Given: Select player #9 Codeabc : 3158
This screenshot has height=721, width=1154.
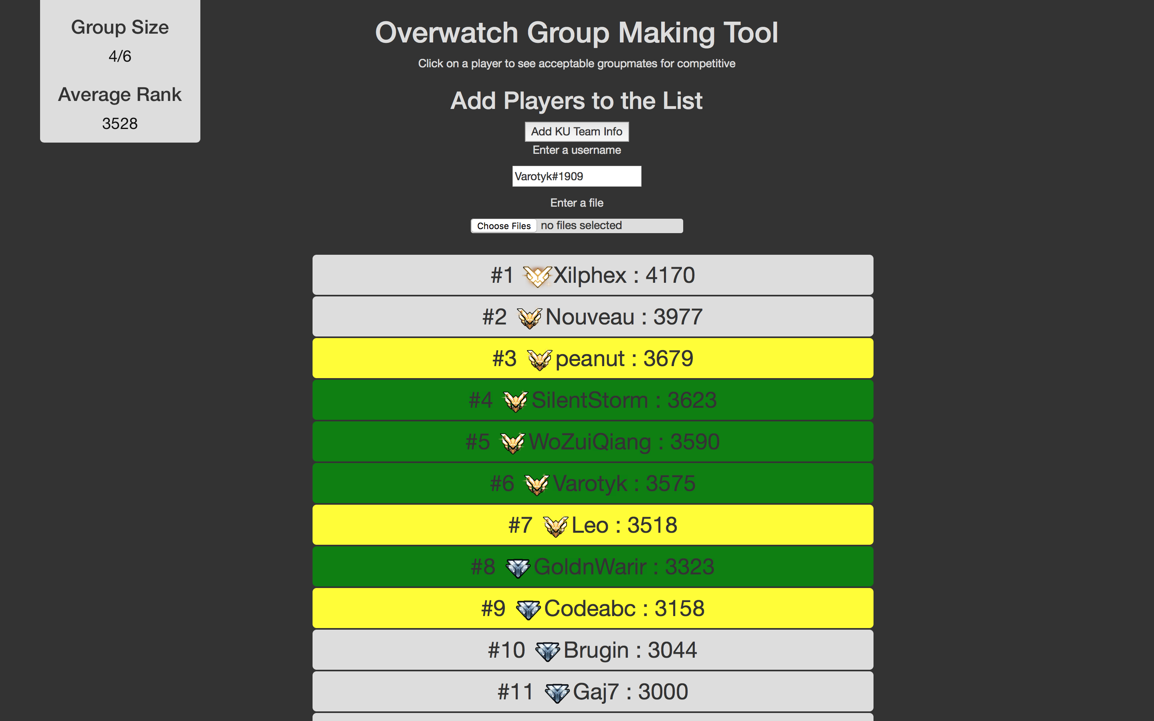Looking at the screenshot, I should (x=593, y=608).
